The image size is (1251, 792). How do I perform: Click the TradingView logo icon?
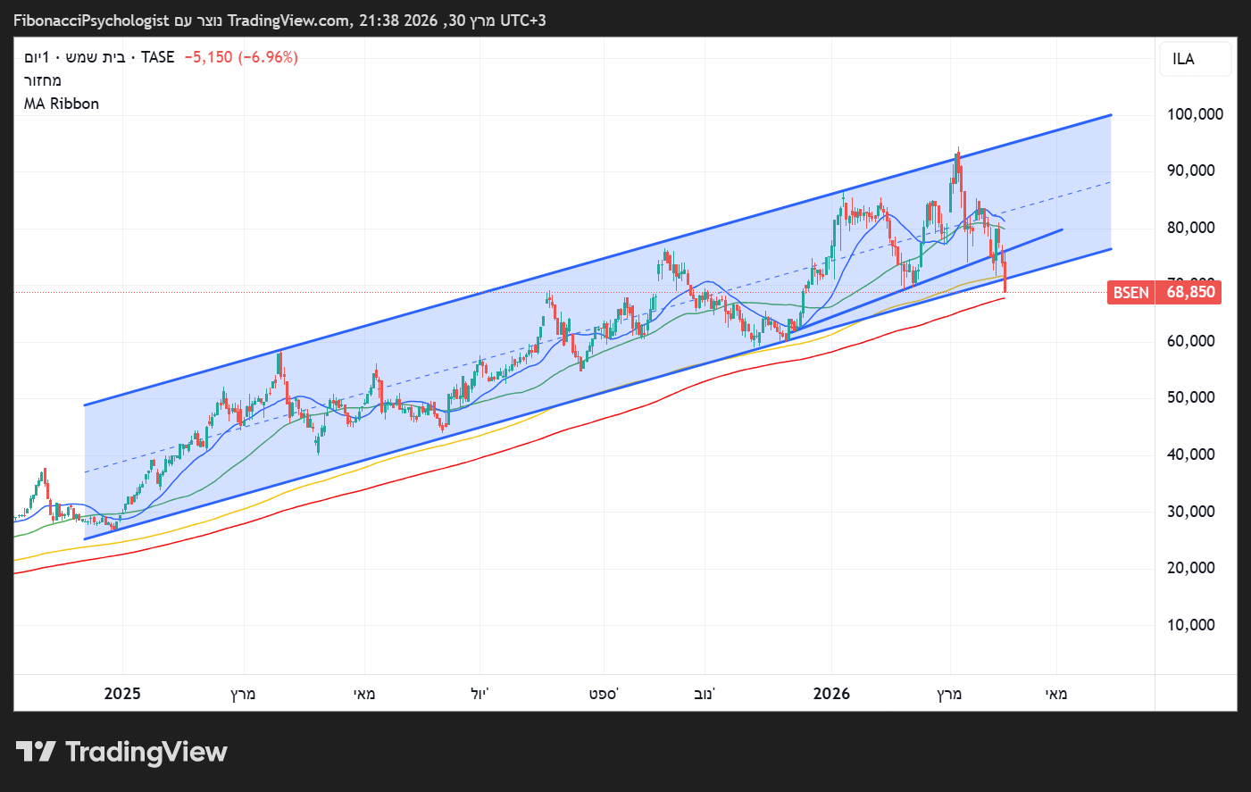pyautogui.click(x=36, y=752)
